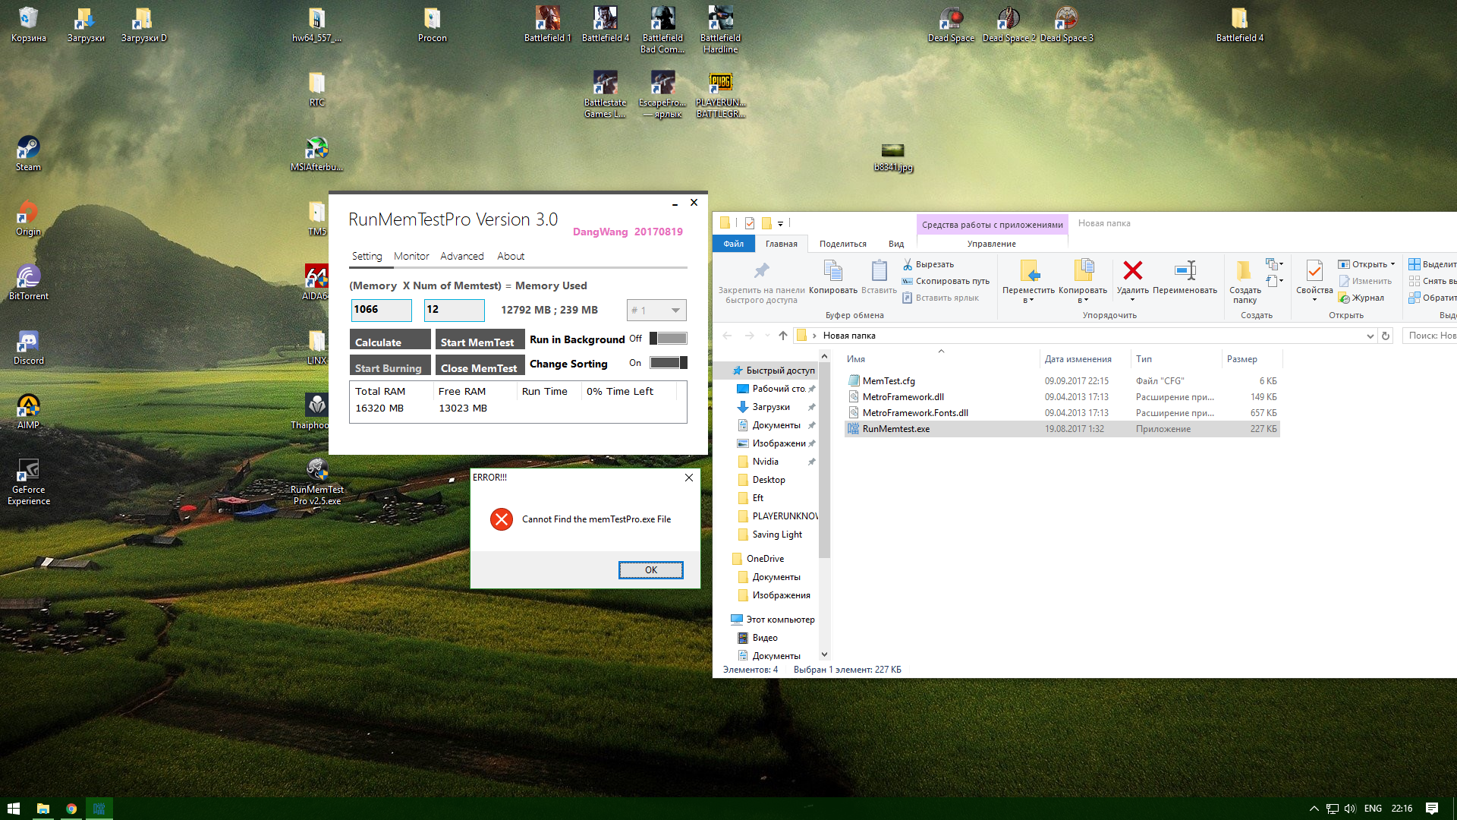Open the Открыть dropdown arrow
Screen dimensions: 1457x820
(1392, 264)
